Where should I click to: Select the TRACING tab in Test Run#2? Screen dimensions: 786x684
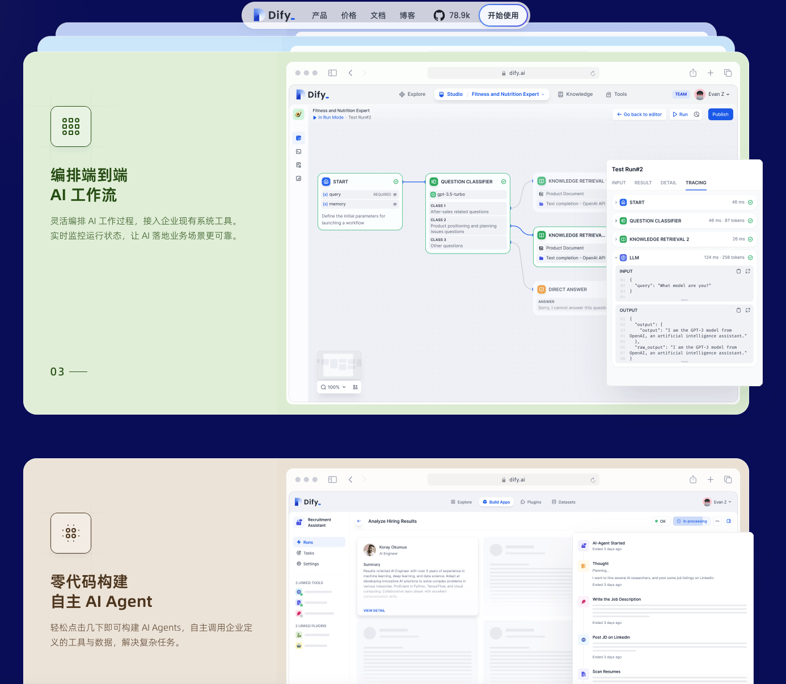click(x=696, y=183)
